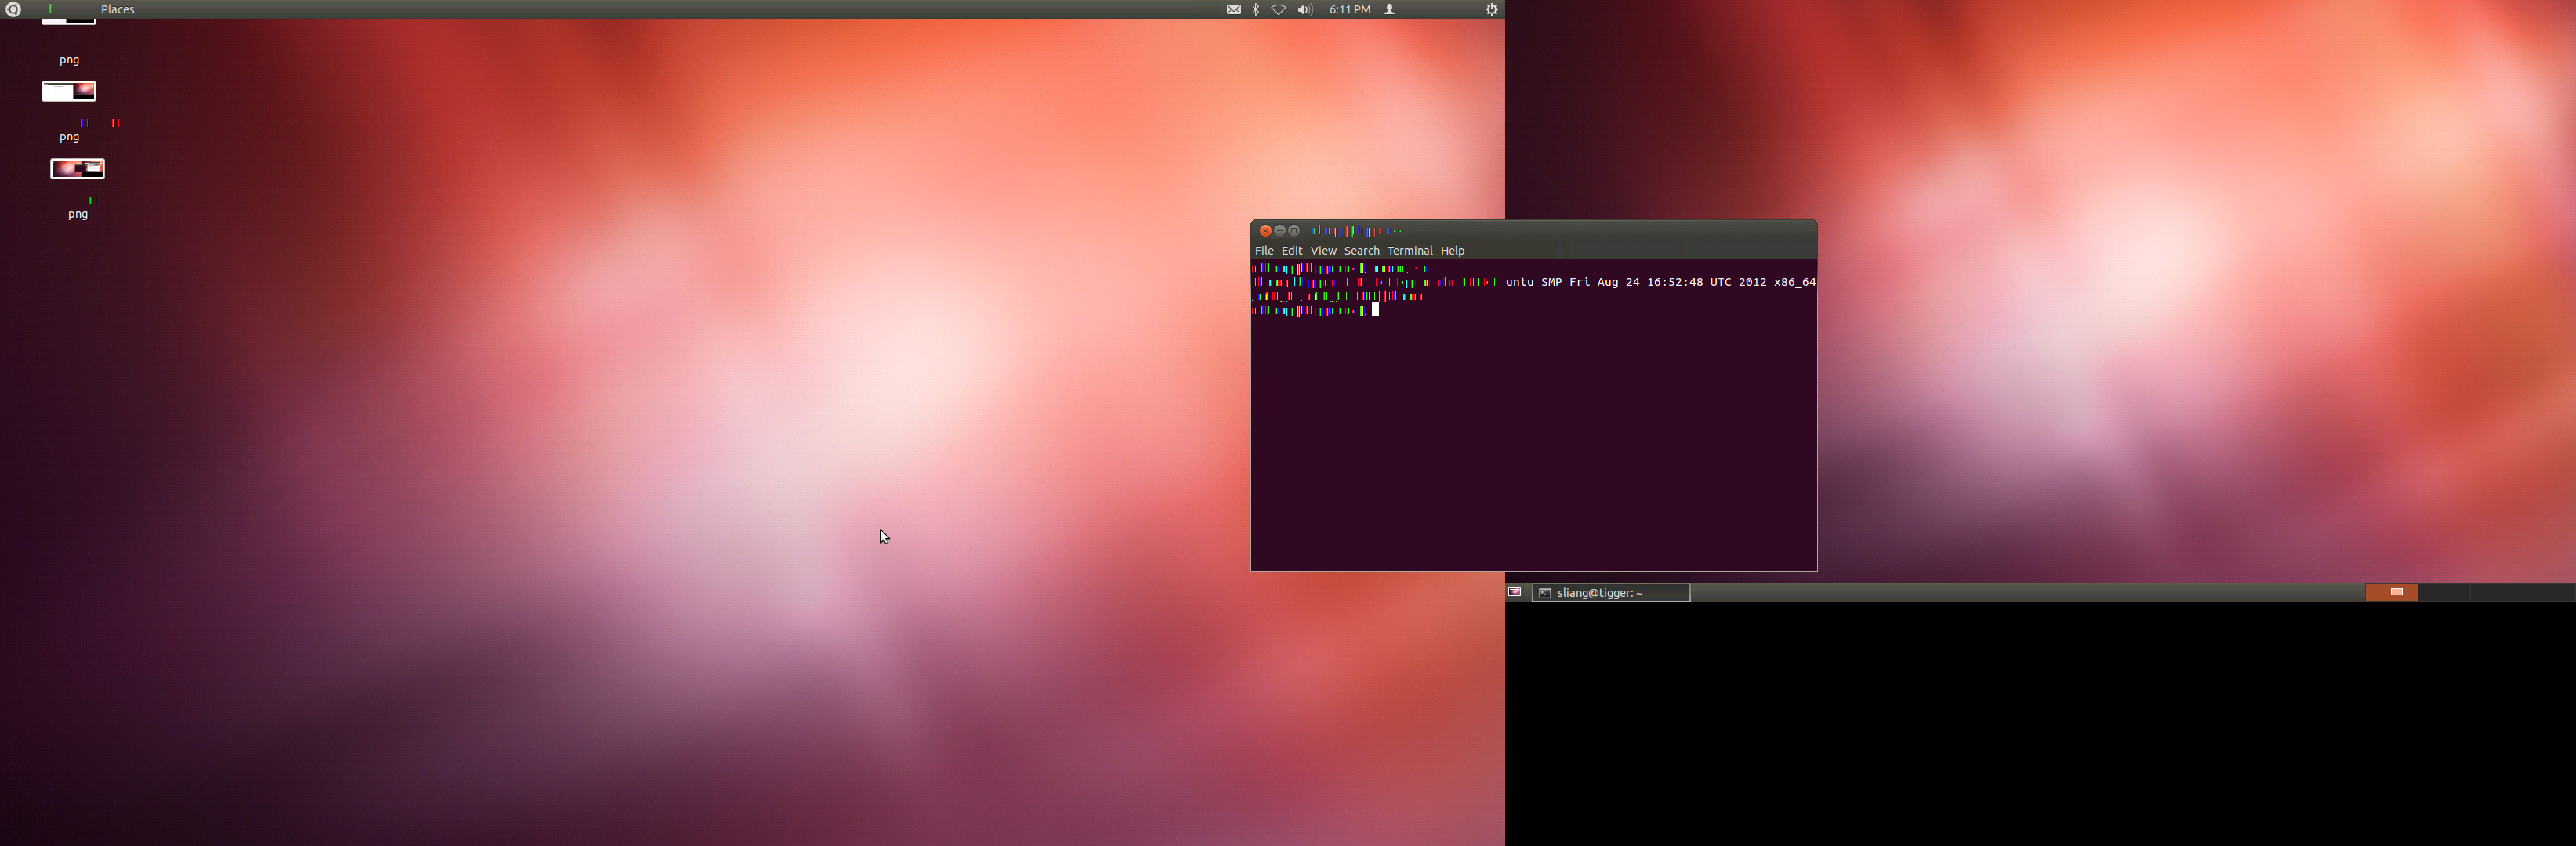
Task: Switch to the second workspace in switcher
Action: [2444, 592]
